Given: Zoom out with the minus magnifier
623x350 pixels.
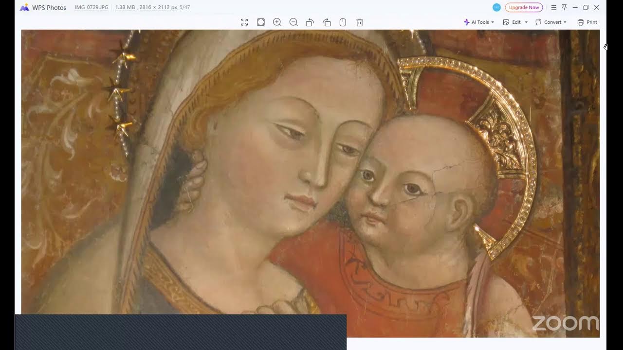Looking at the screenshot, I should pos(293,22).
